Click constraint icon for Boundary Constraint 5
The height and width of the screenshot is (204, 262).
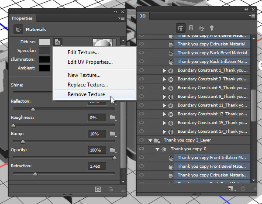pyautogui.click(x=171, y=88)
